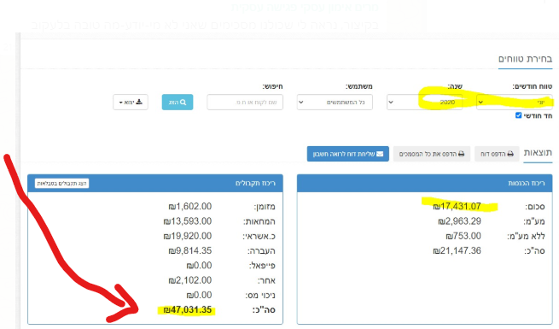Click the income total ₪21,147.36
Screen dimensions: 559x329
pos(457,251)
